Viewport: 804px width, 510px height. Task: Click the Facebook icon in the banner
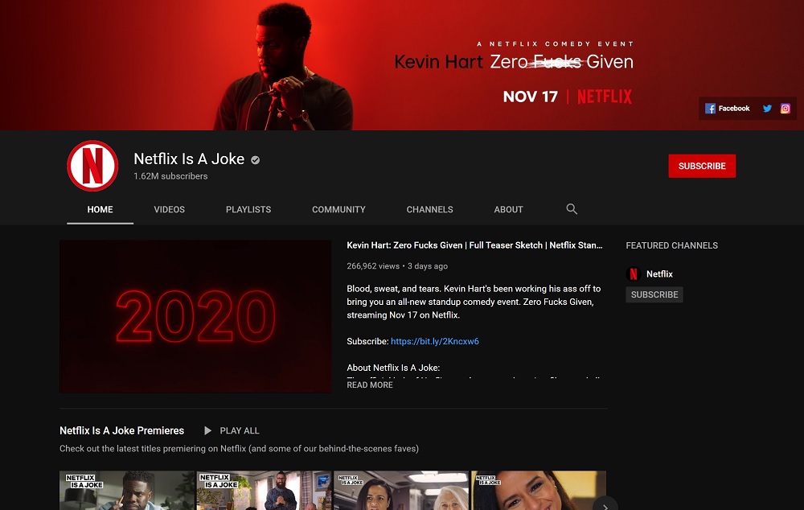711,109
